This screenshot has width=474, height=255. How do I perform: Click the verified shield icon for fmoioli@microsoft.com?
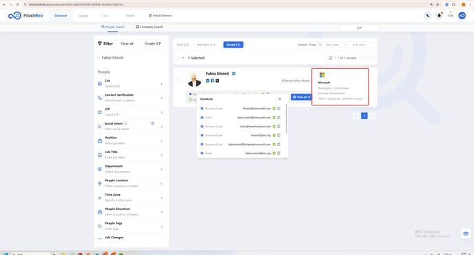[x=274, y=108]
